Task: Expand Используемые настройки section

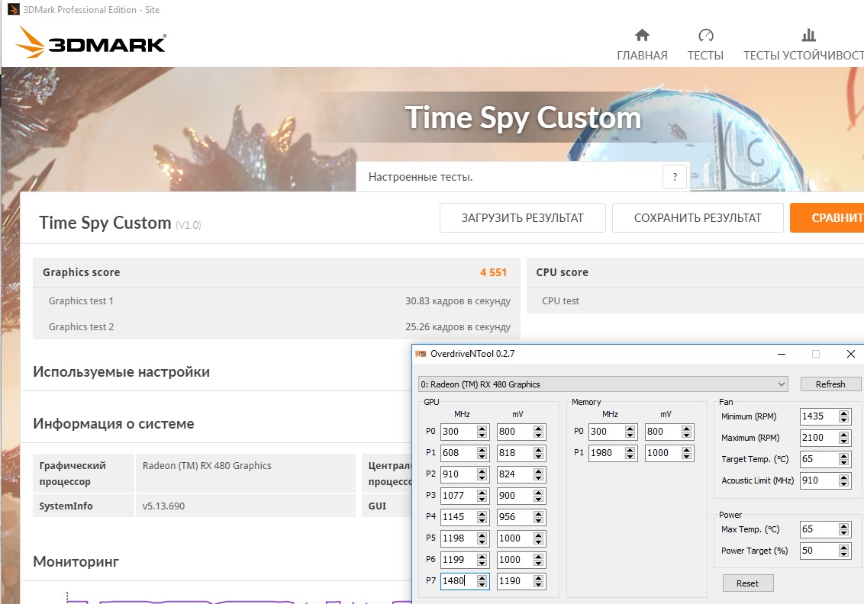Action: [121, 371]
